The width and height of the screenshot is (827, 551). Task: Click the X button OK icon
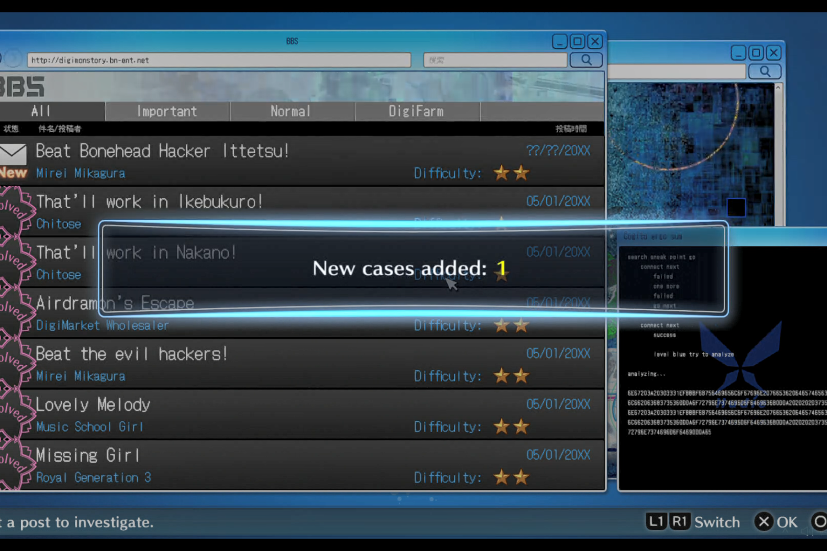(764, 521)
